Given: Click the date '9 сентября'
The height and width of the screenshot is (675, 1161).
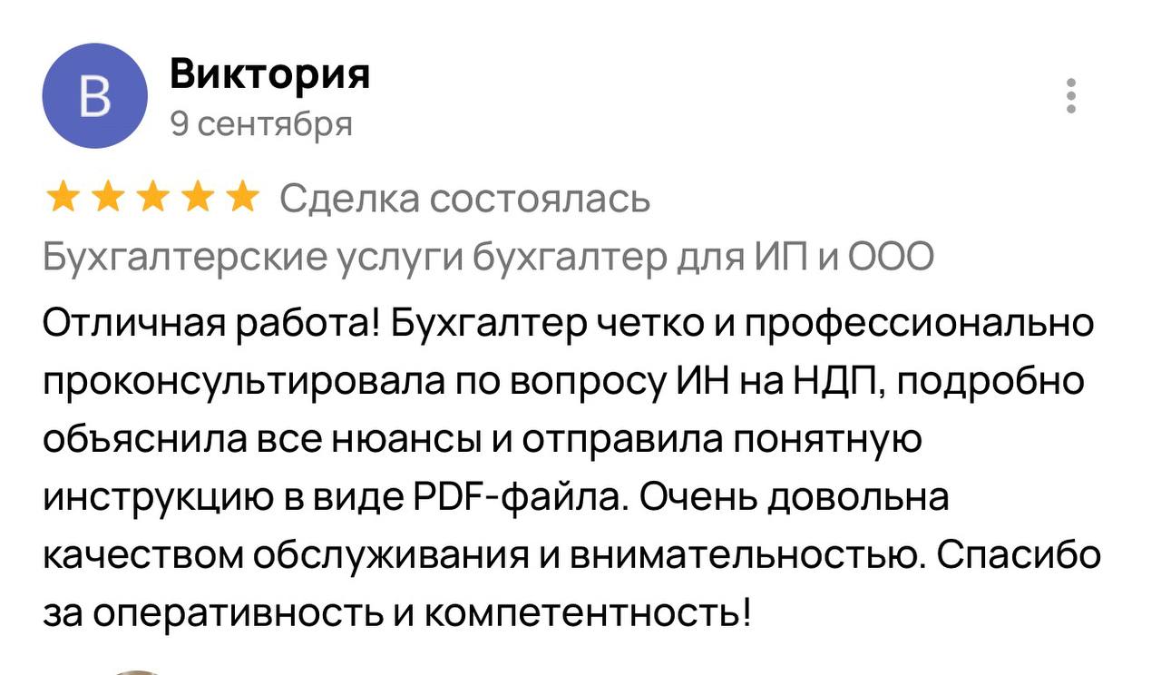Looking at the screenshot, I should (259, 125).
